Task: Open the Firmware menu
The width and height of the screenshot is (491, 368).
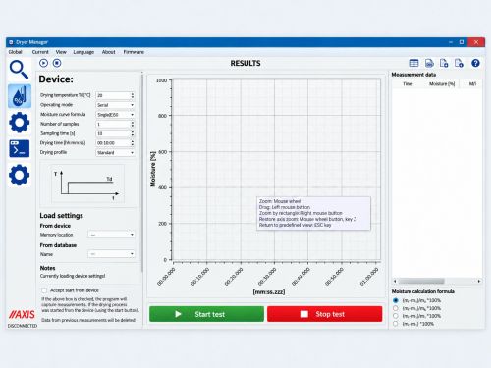Action: click(134, 52)
